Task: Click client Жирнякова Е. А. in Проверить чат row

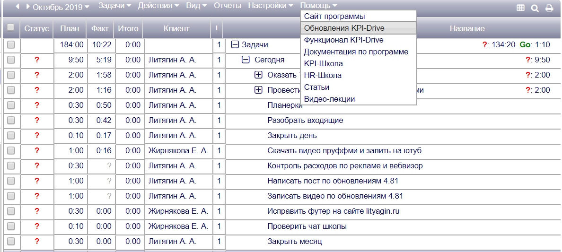Action: [x=178, y=226]
